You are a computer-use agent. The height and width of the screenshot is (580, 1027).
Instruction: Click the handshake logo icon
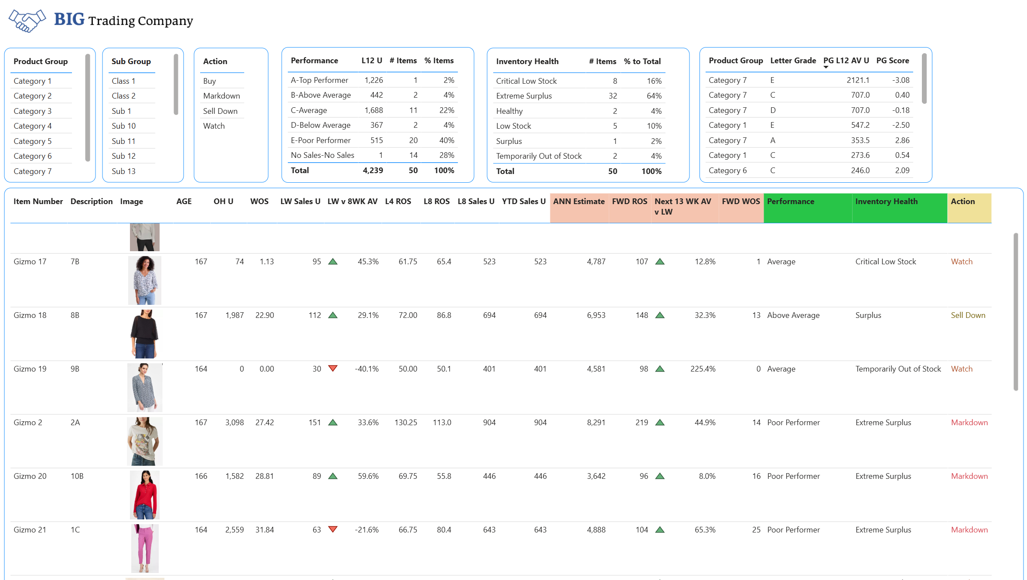point(27,20)
